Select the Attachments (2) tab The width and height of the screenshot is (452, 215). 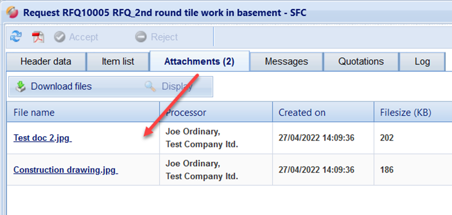[199, 61]
